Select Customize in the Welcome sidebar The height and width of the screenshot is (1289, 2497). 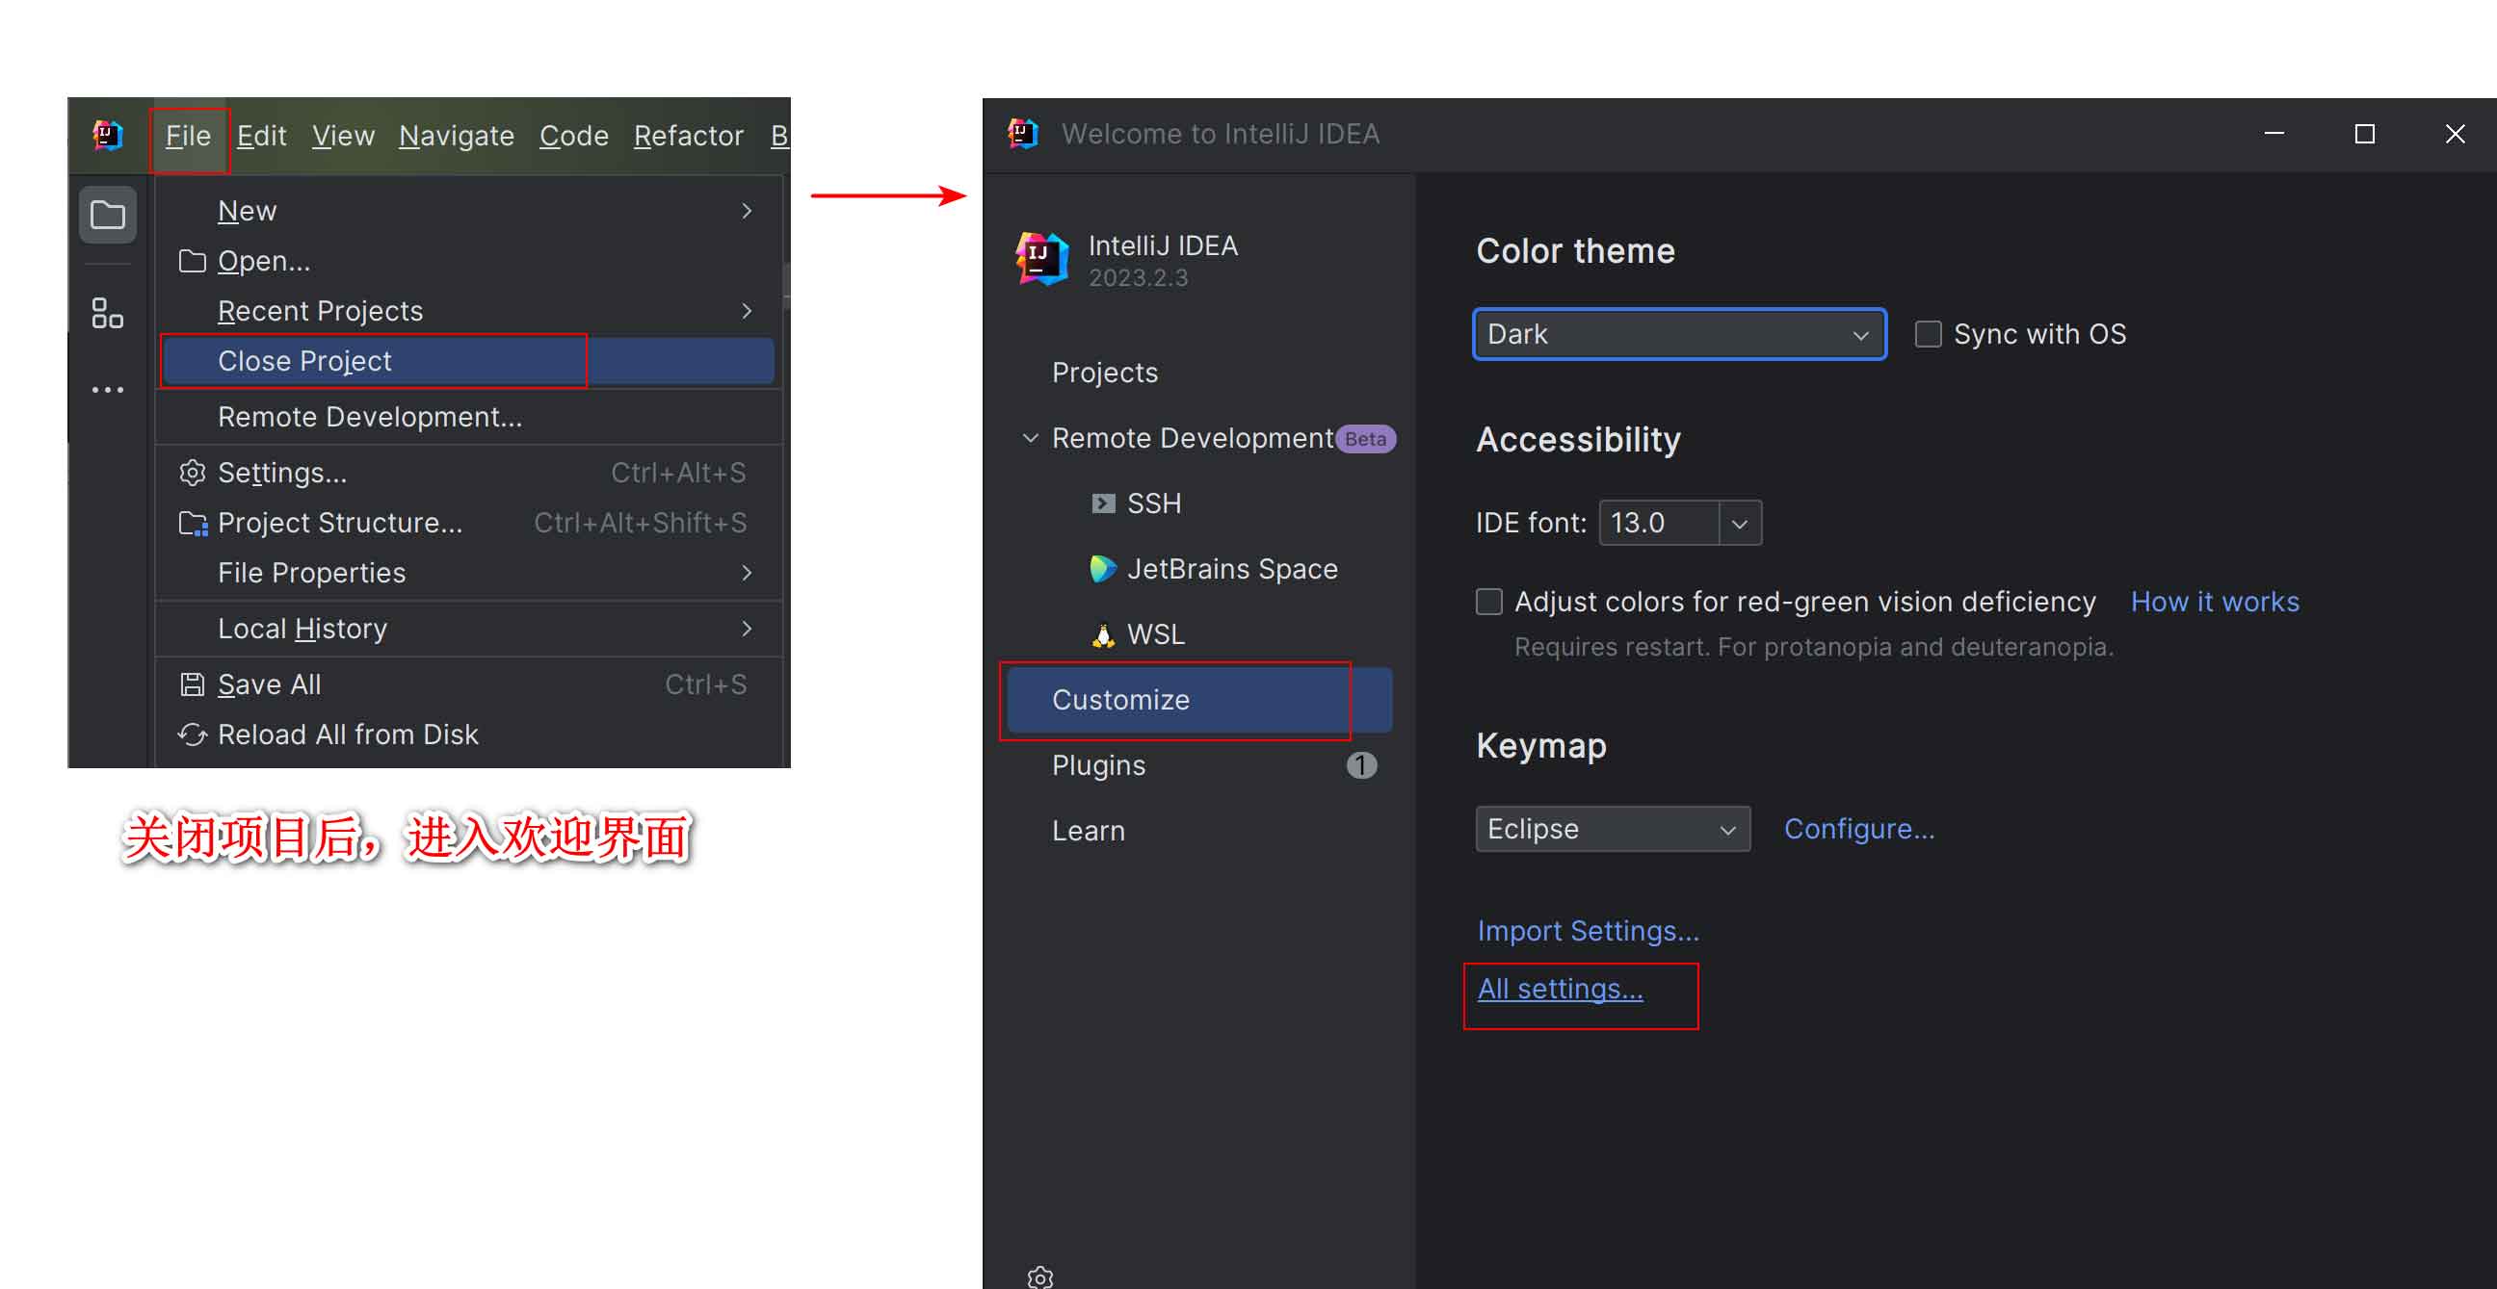1199,700
